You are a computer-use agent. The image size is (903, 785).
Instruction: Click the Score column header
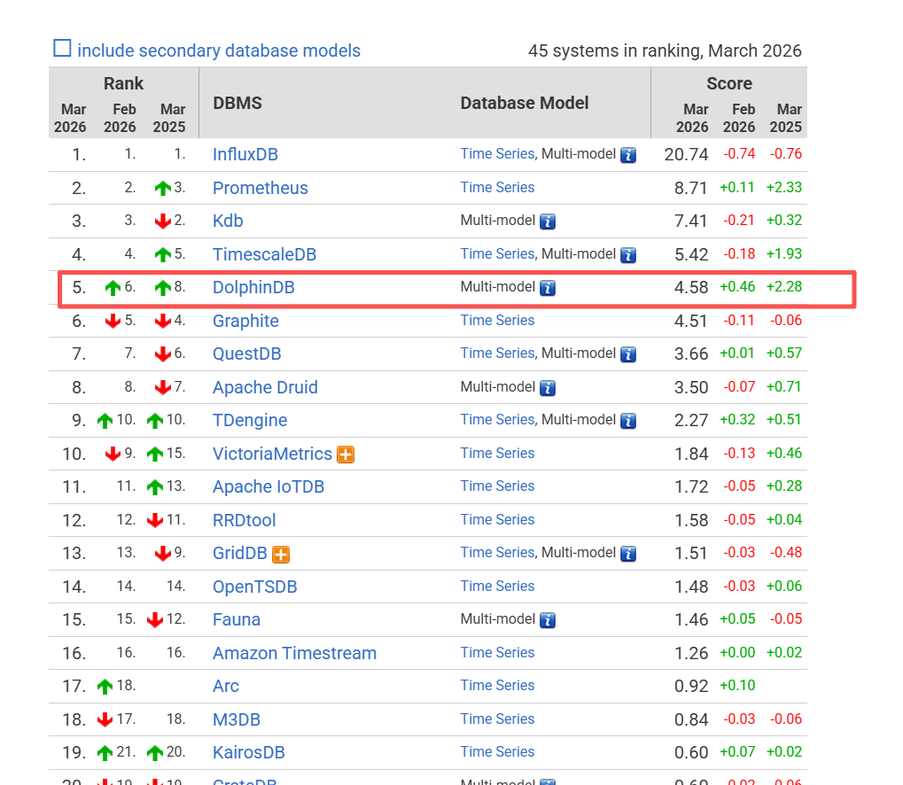[729, 83]
